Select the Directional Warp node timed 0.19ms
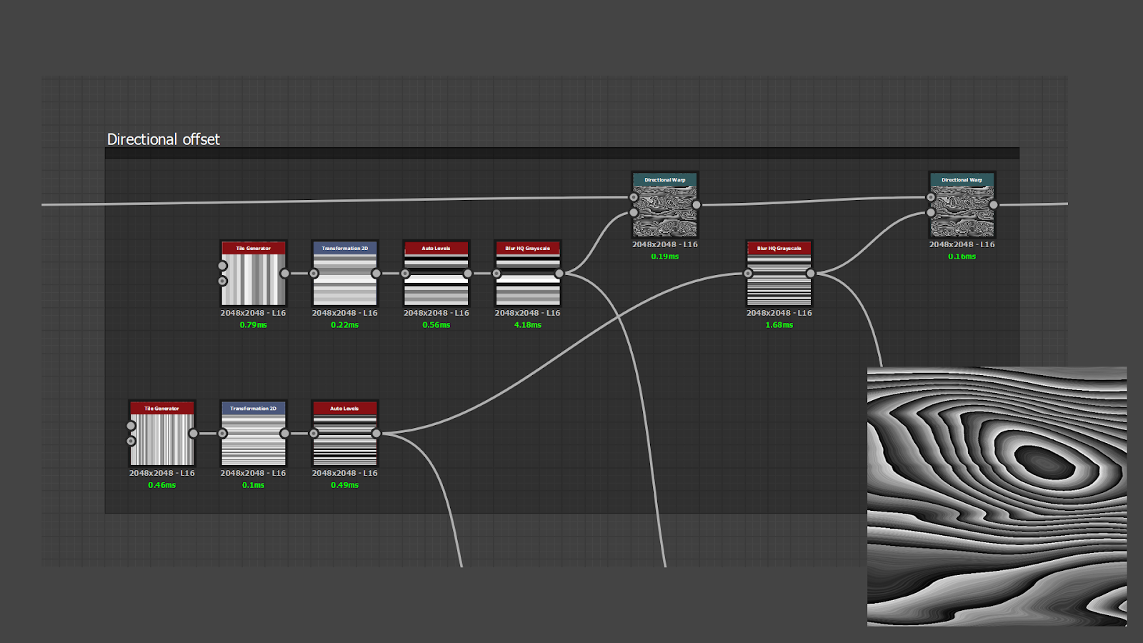The height and width of the screenshot is (643, 1143). [665, 204]
